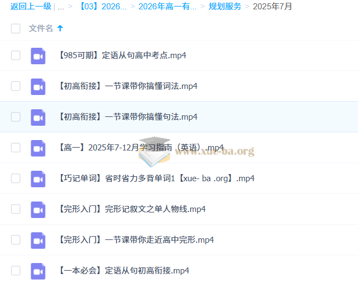Click video icon for 完形记叙文之单人物线.mp4
The image size is (358, 285).
coord(38,209)
